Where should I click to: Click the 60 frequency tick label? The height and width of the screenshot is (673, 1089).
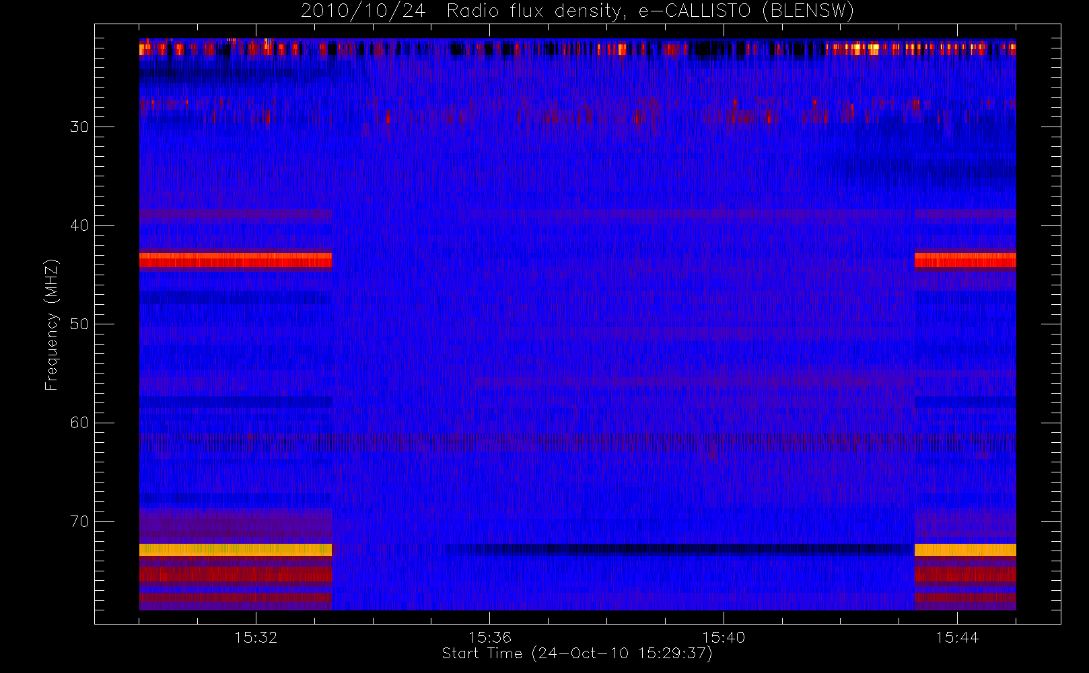(x=79, y=423)
